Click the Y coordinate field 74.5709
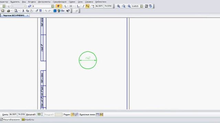 coord(108,6)
